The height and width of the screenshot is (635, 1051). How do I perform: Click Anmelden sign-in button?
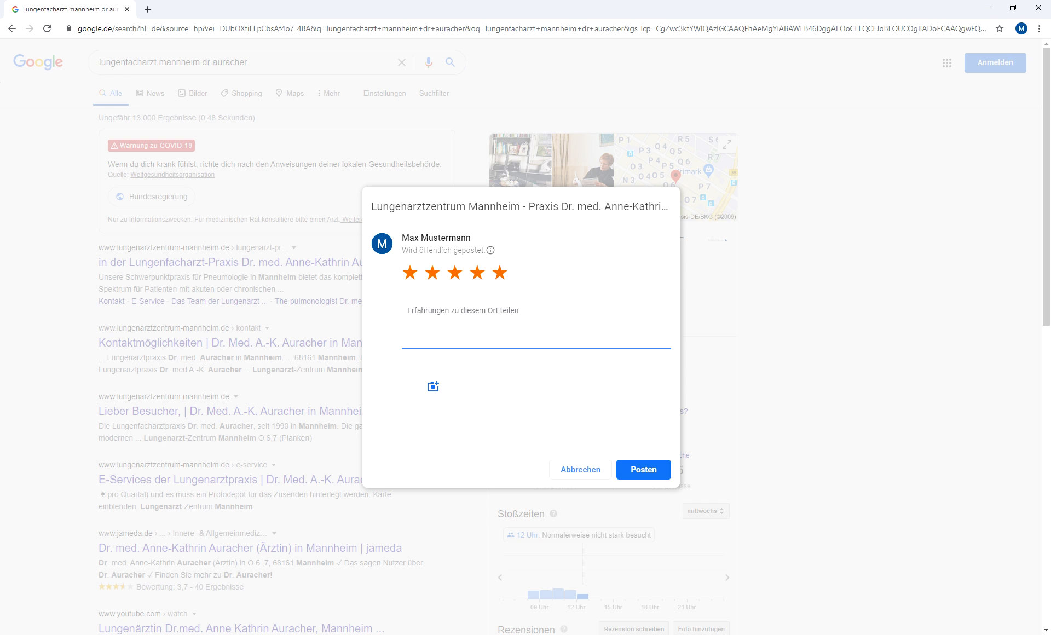[x=995, y=62]
